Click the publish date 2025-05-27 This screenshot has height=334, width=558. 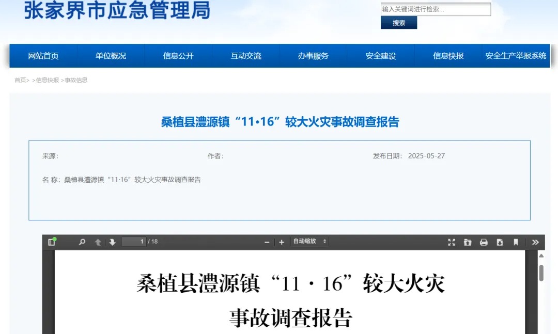click(426, 156)
